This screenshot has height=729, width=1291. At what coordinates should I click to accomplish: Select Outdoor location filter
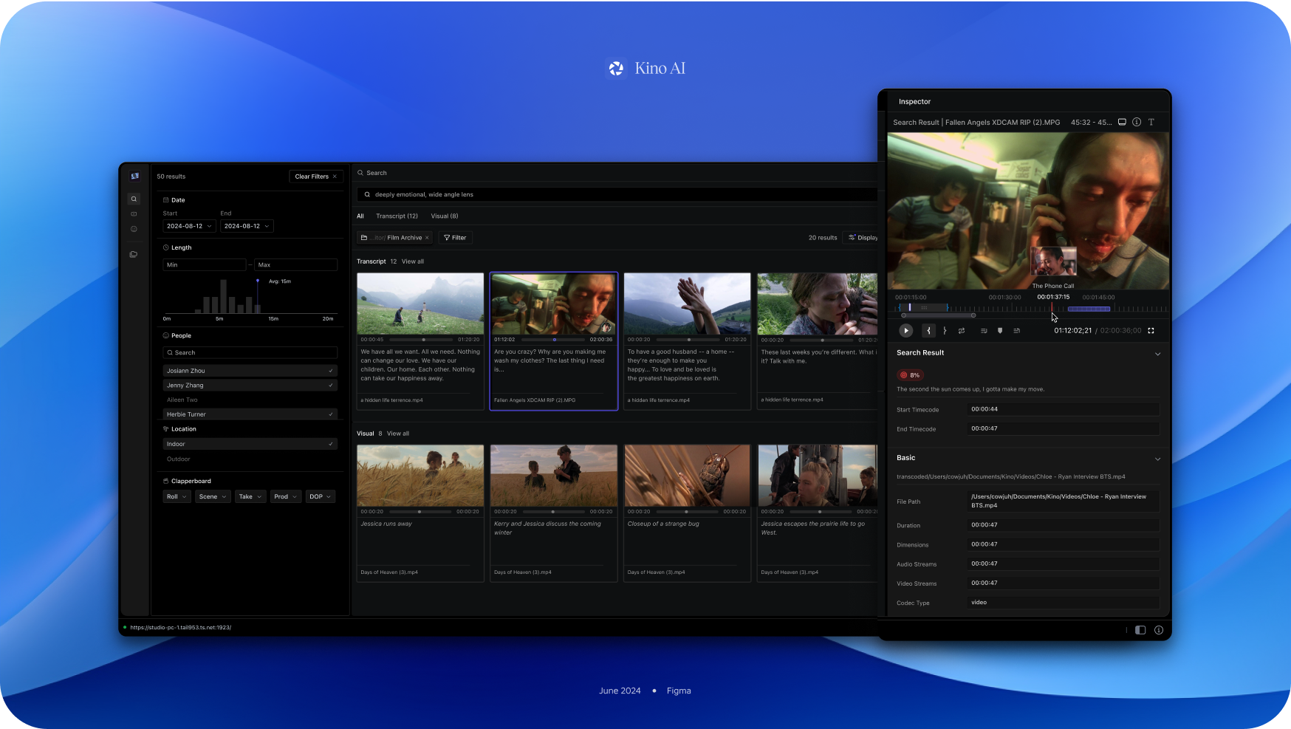point(250,459)
